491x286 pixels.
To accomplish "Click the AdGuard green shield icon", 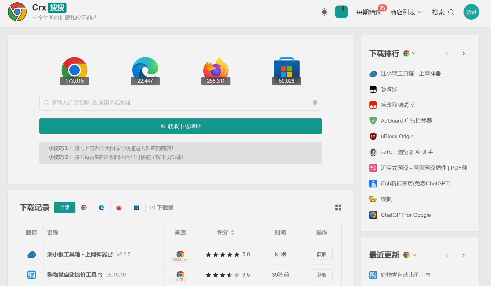I will (x=373, y=121).
